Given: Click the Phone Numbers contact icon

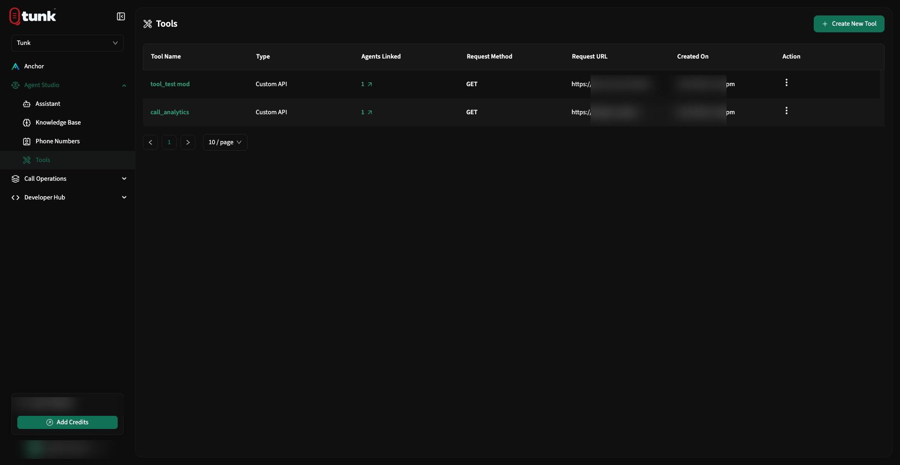Looking at the screenshot, I should pyautogui.click(x=27, y=141).
